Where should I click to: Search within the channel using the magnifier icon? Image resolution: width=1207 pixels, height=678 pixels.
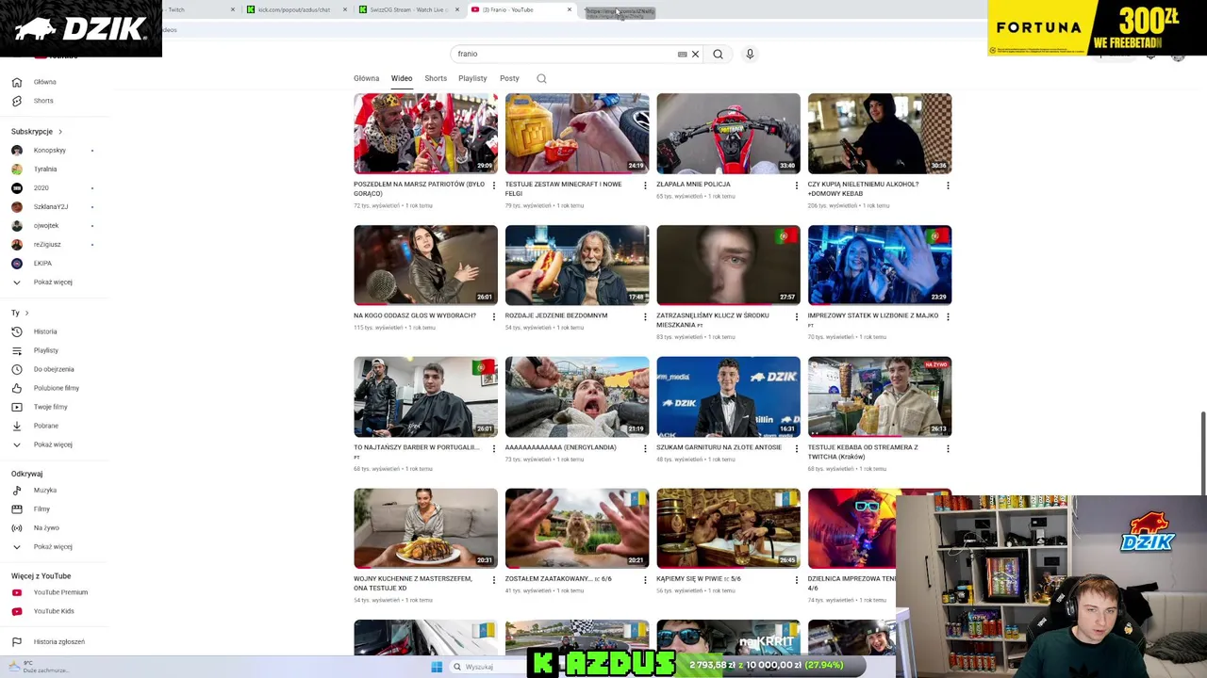(x=541, y=78)
